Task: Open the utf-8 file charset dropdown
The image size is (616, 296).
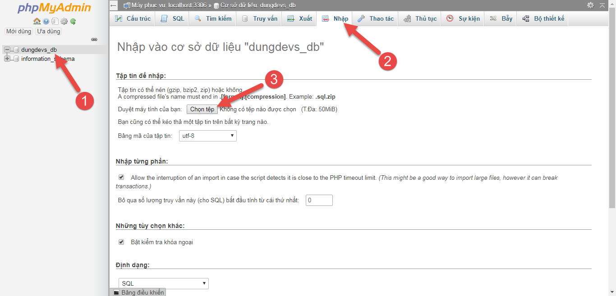Action: tap(208, 136)
